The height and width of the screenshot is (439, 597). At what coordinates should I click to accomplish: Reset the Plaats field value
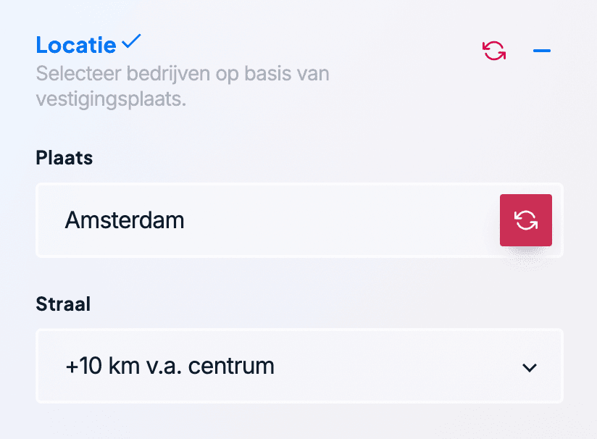pos(526,220)
